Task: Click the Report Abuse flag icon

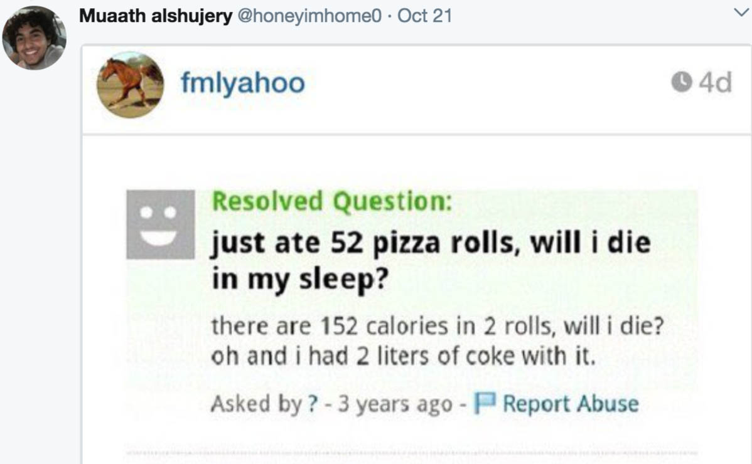Action: tap(485, 403)
